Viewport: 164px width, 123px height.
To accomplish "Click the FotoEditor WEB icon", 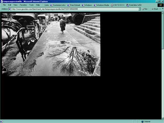I will 127,5.
